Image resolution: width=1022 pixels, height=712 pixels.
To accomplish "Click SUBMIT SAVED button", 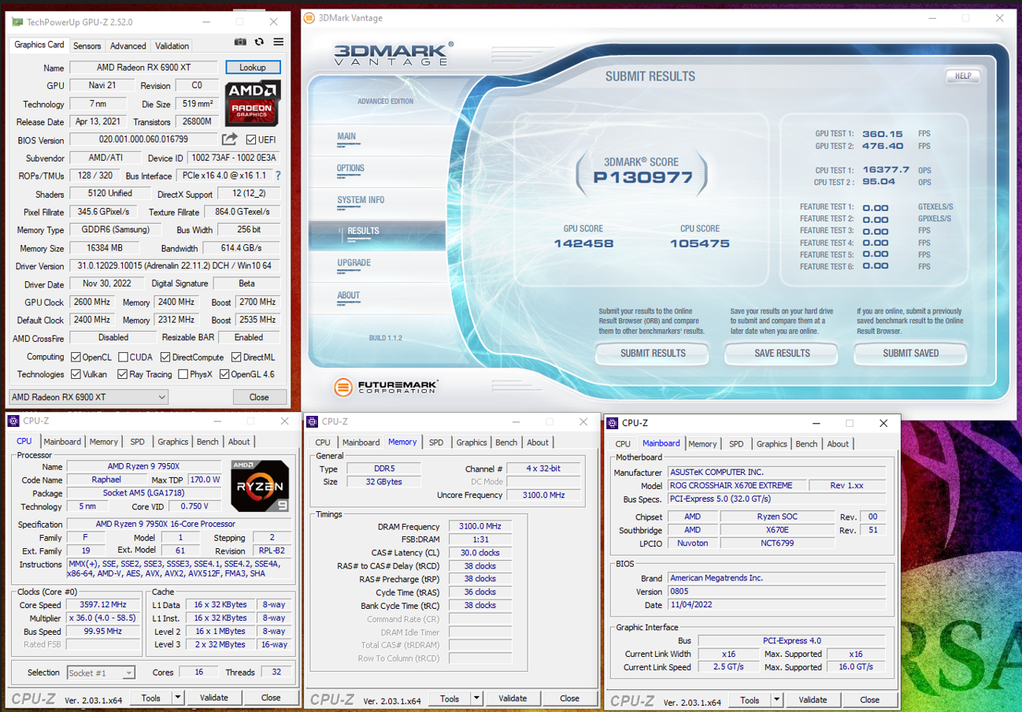I will (910, 354).
